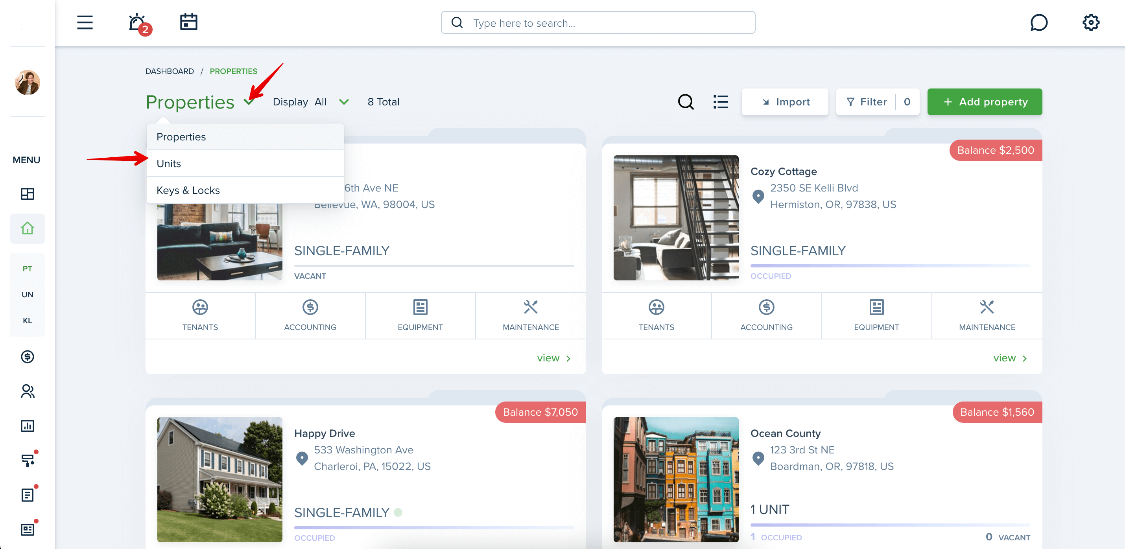Open the hamburger menu

85,22
